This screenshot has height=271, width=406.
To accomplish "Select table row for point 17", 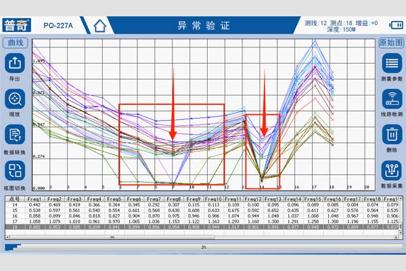I will pos(202,222).
